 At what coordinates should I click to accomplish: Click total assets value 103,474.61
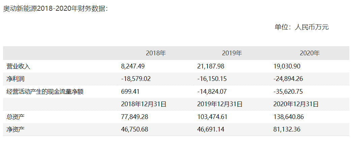point(212,117)
